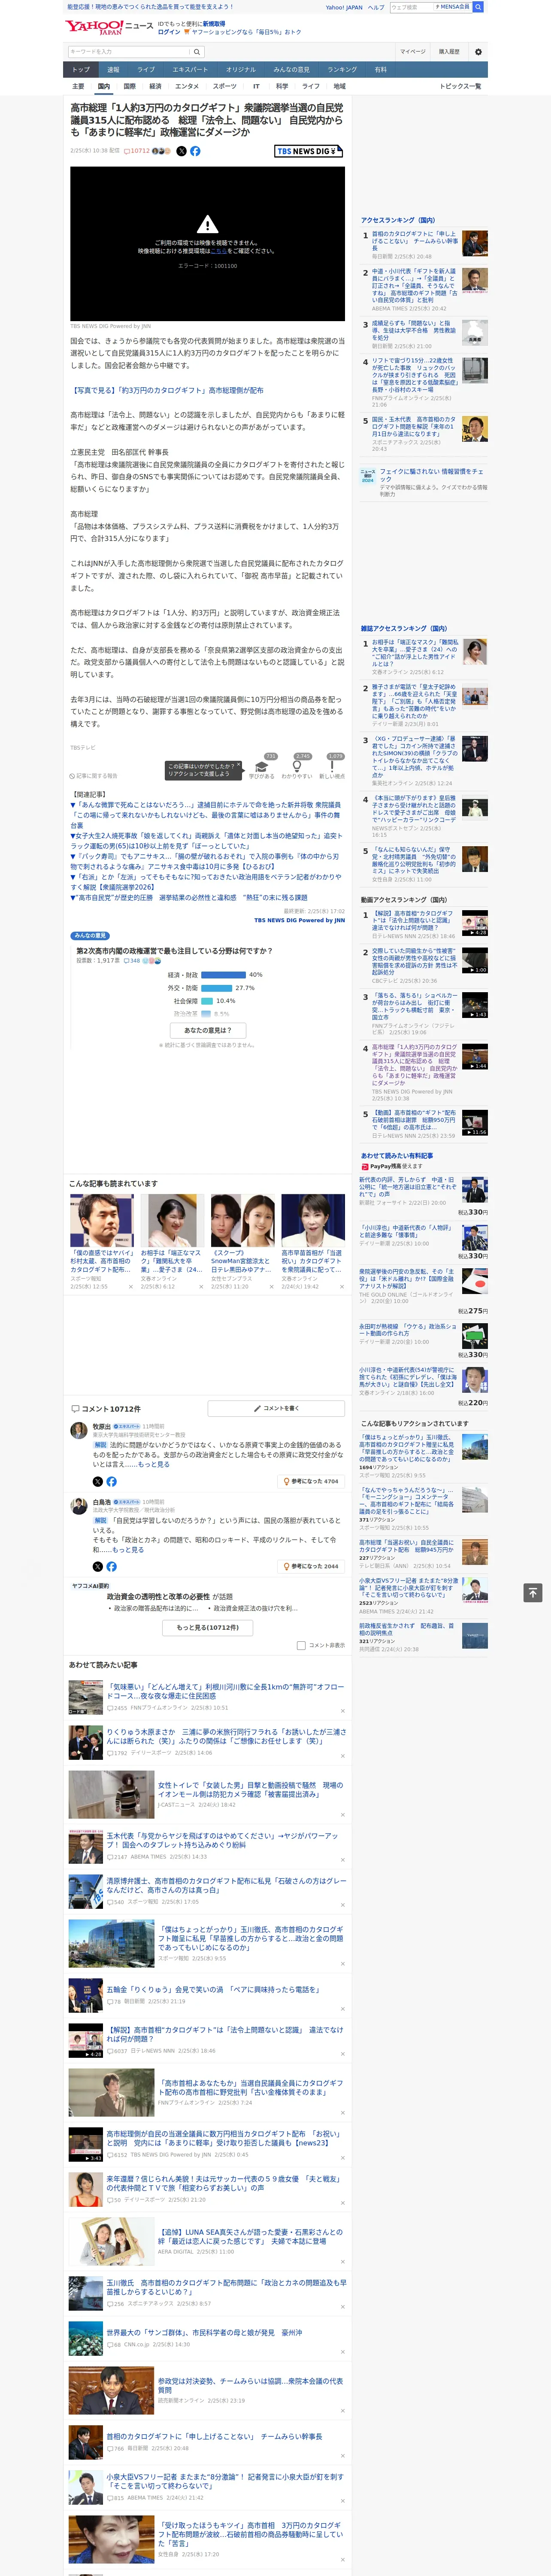Click the video error warning triangle

click(207, 224)
